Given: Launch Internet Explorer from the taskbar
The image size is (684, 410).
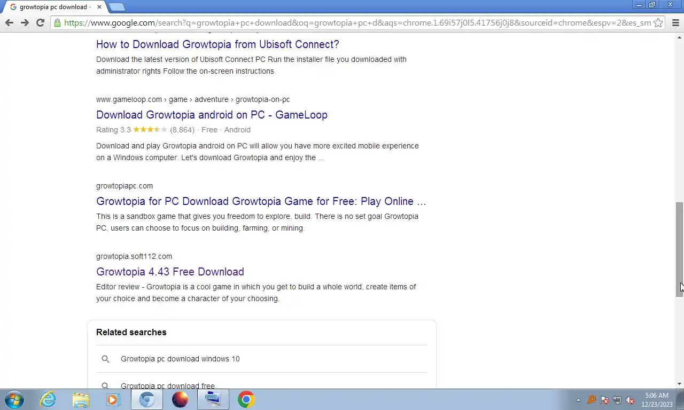Looking at the screenshot, I should coord(48,399).
